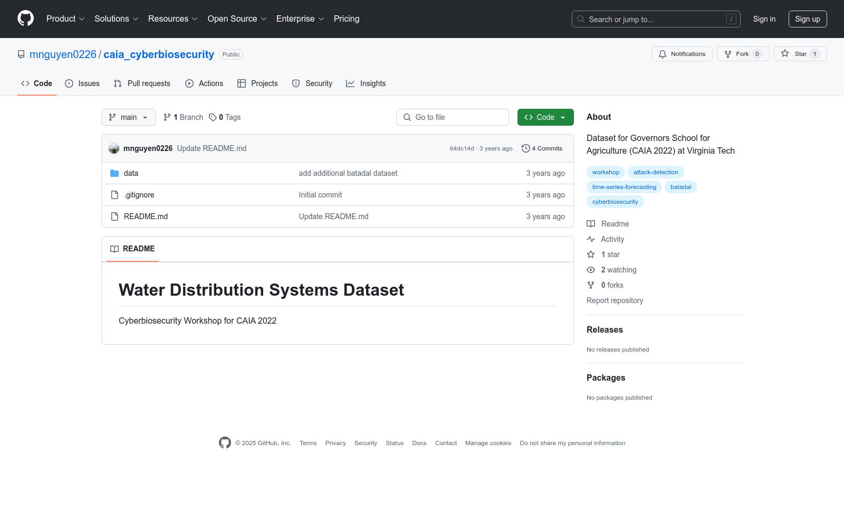Open the data folder
844x528 pixels.
tap(131, 173)
